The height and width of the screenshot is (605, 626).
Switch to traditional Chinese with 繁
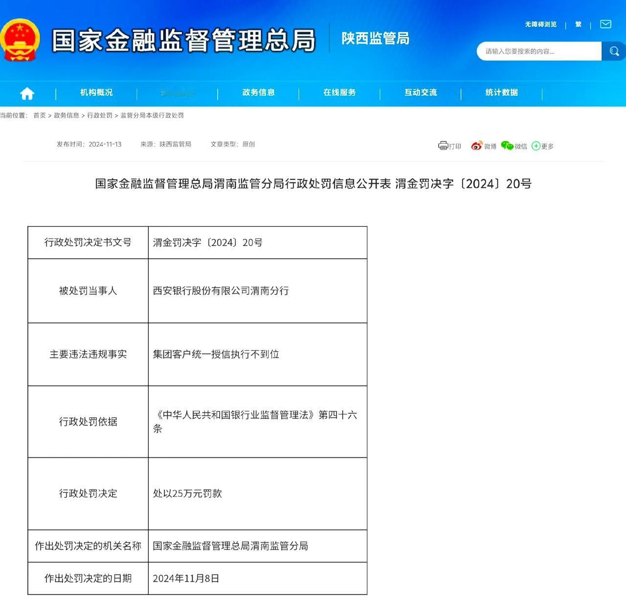click(579, 24)
